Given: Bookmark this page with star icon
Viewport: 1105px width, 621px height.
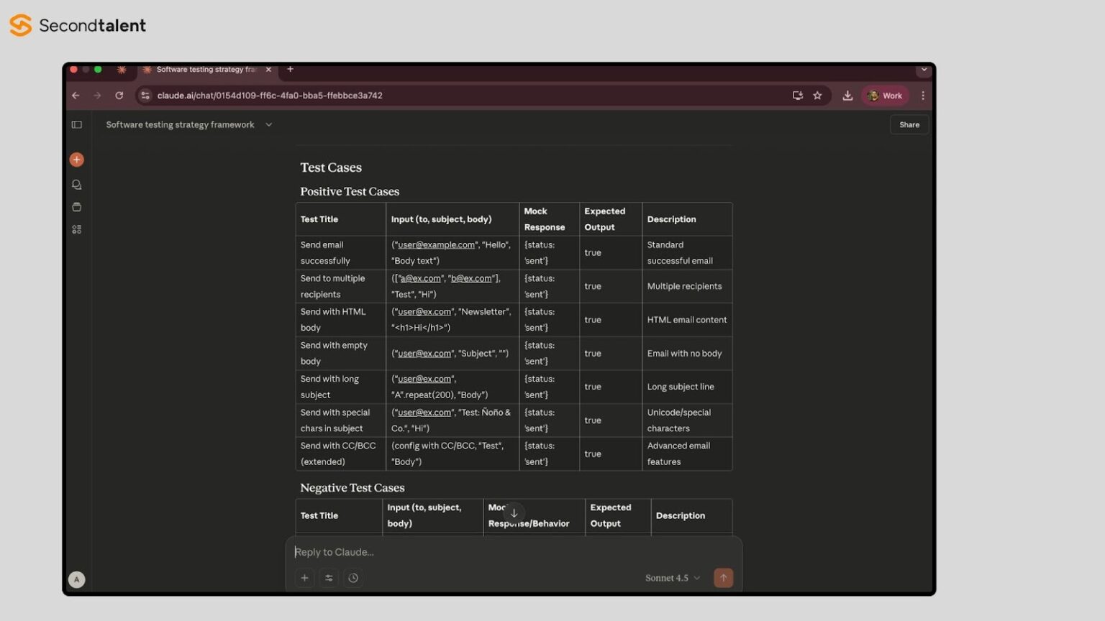Looking at the screenshot, I should (x=817, y=96).
